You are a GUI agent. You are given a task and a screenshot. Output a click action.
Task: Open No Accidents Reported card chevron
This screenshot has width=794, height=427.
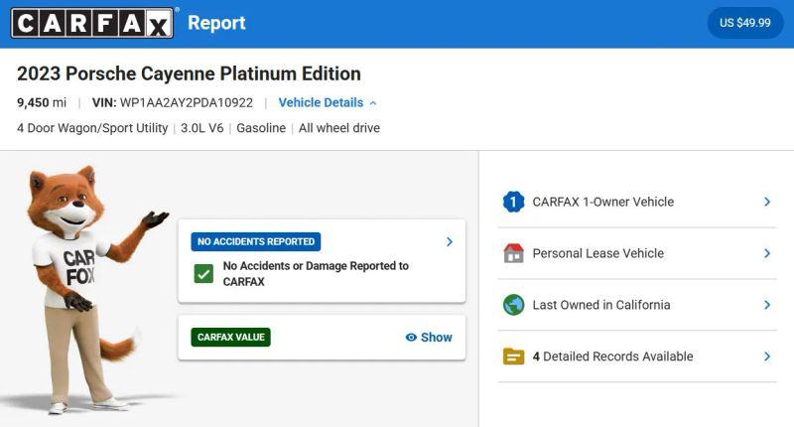(x=450, y=241)
